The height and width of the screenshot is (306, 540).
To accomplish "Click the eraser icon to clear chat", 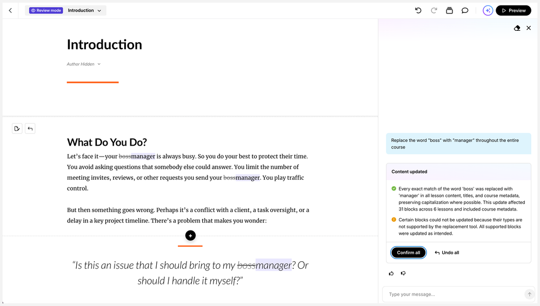I will pos(517,28).
